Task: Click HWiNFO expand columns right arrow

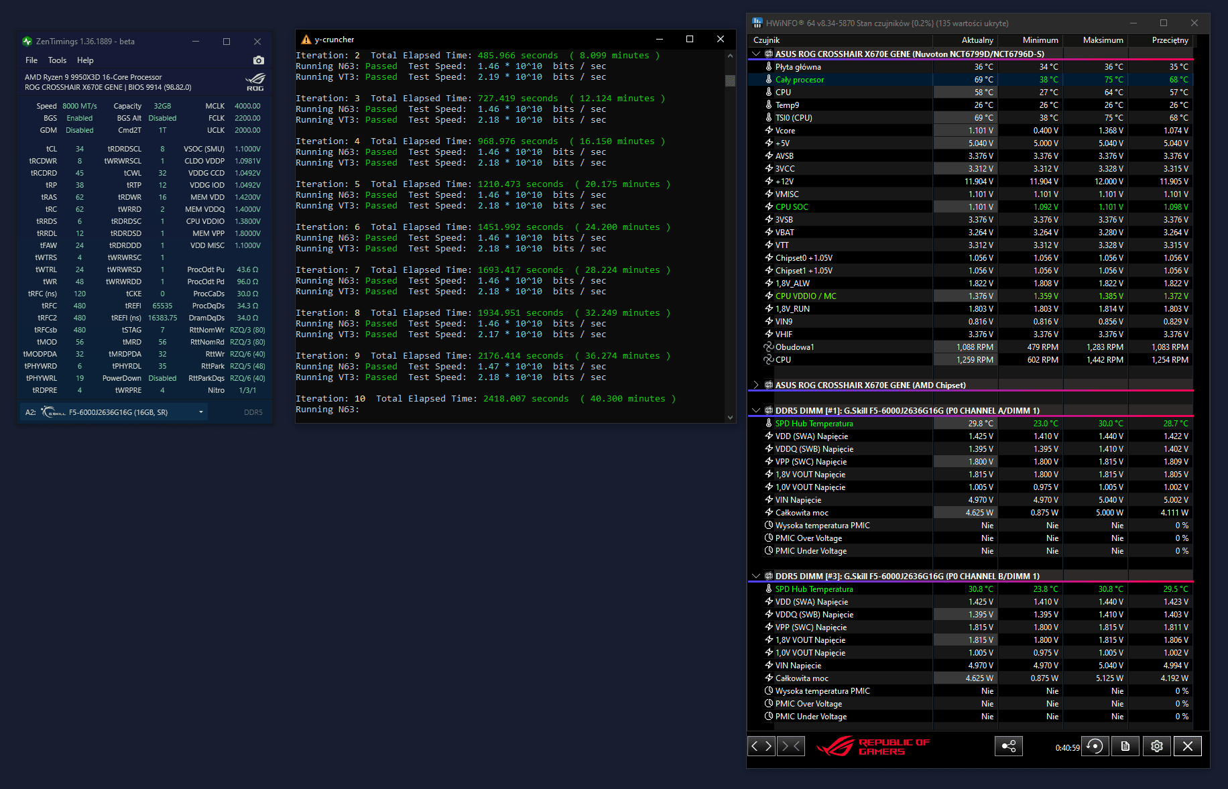Action: coord(768,746)
